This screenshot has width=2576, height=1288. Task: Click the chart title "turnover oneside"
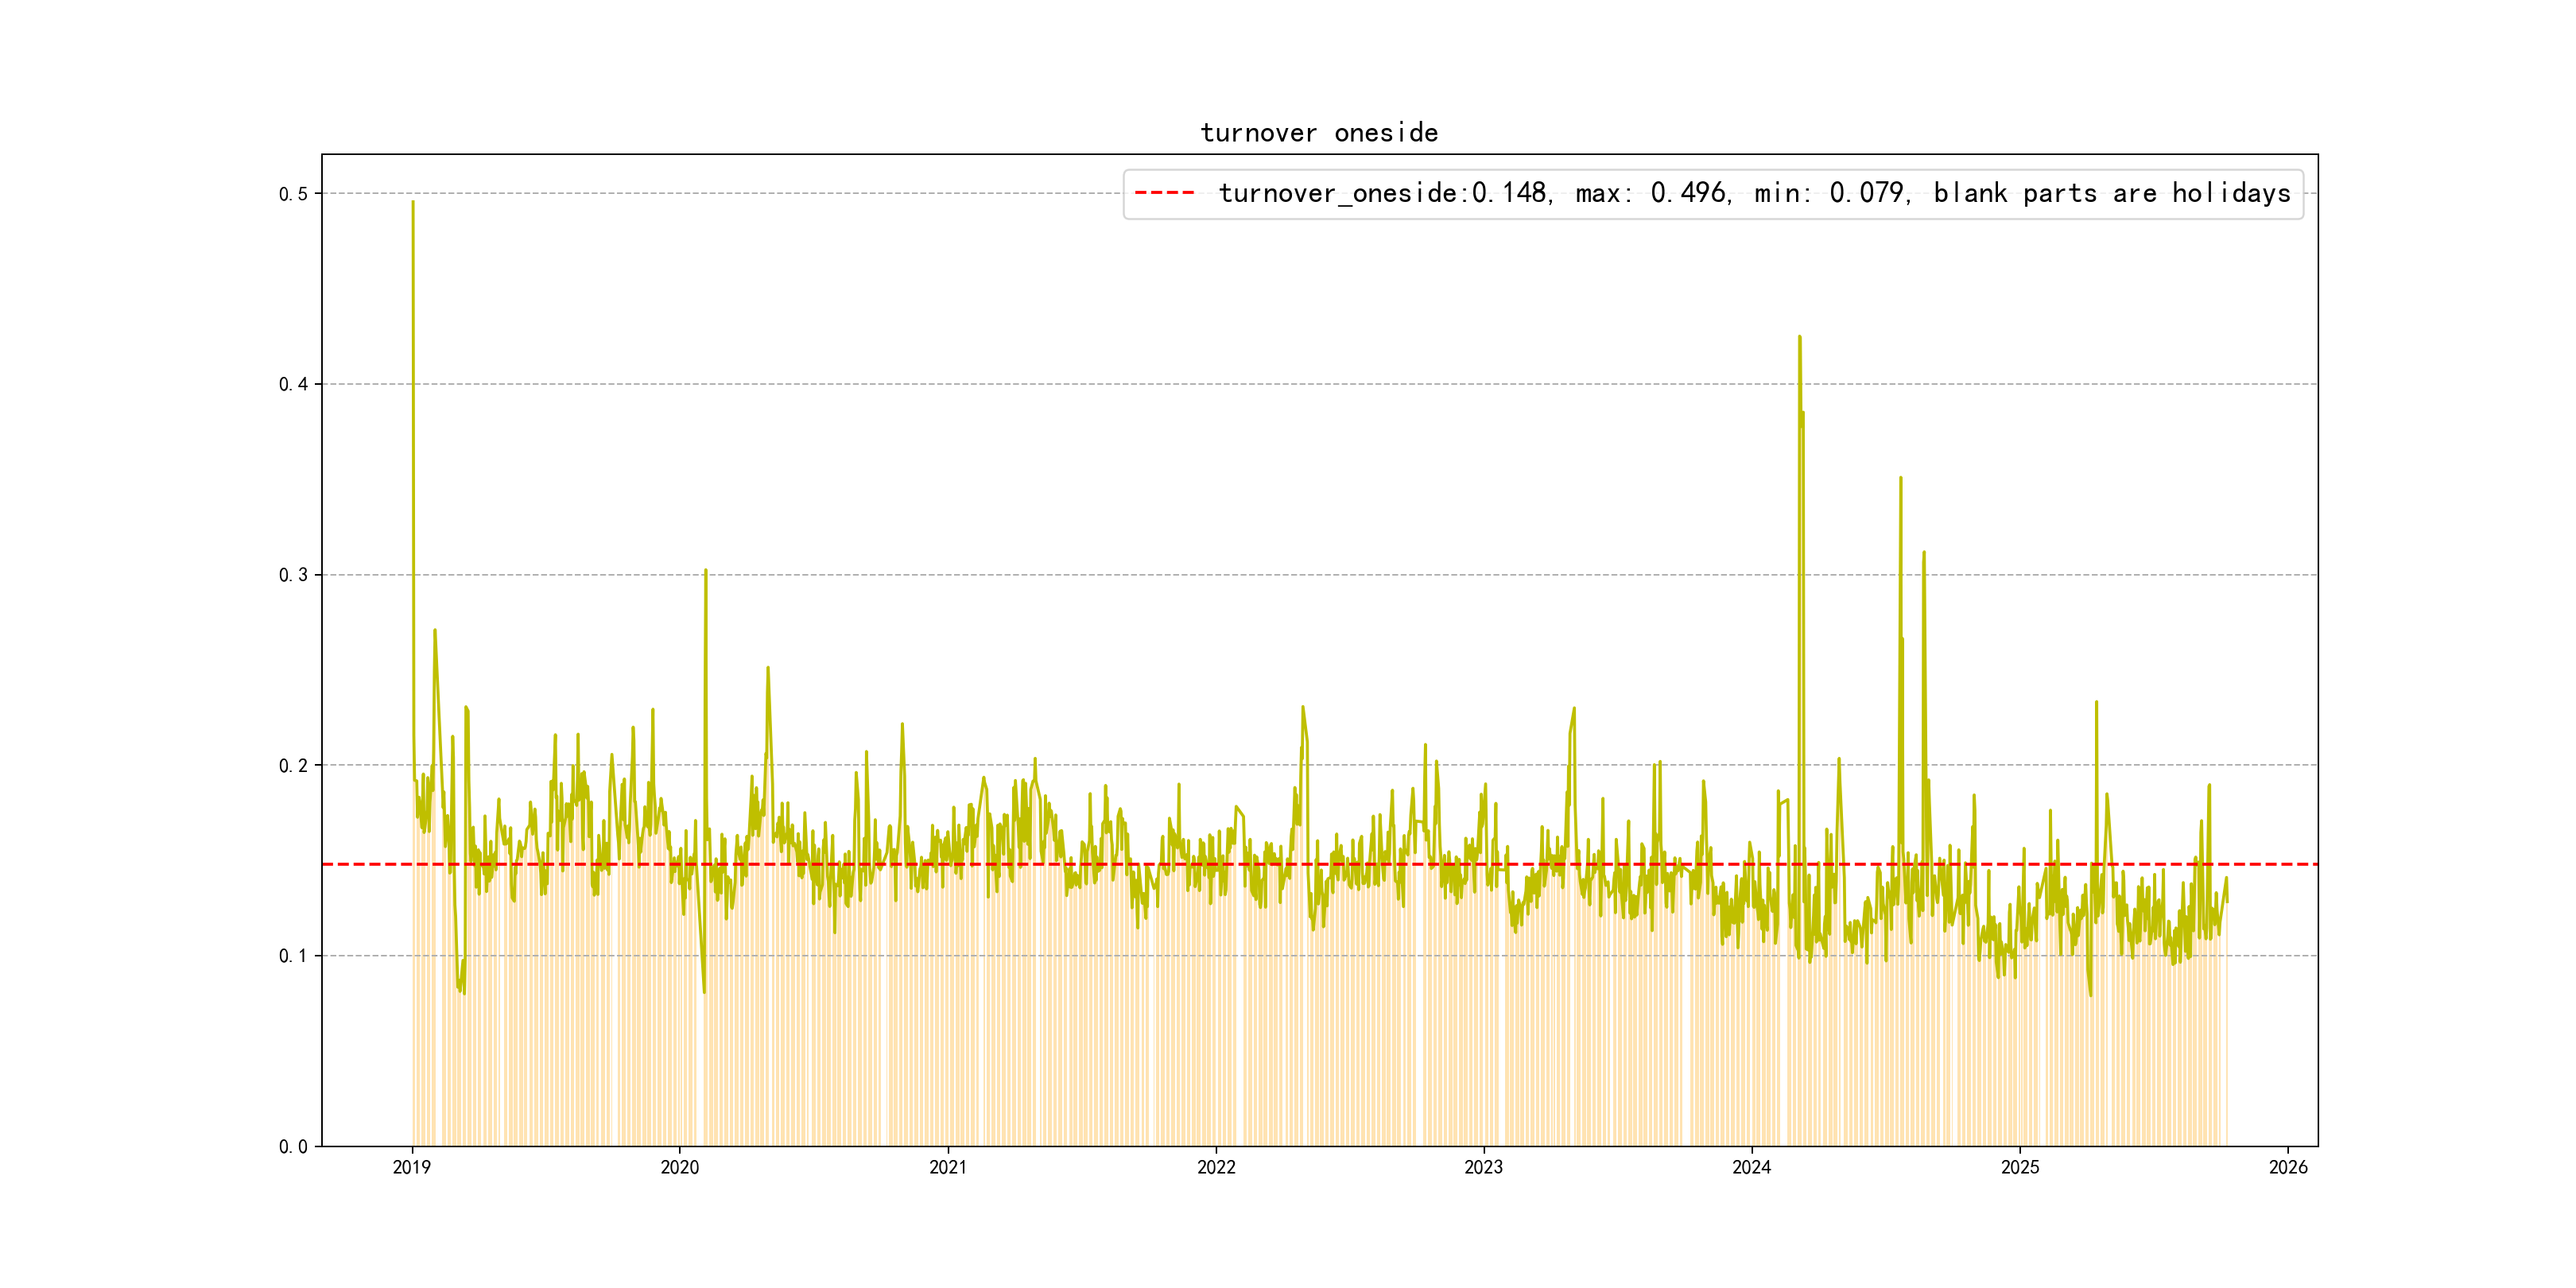(1319, 133)
